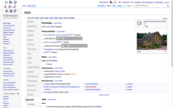Go to Main Page in sidebar
This screenshot has width=173, height=108.
[7, 23]
